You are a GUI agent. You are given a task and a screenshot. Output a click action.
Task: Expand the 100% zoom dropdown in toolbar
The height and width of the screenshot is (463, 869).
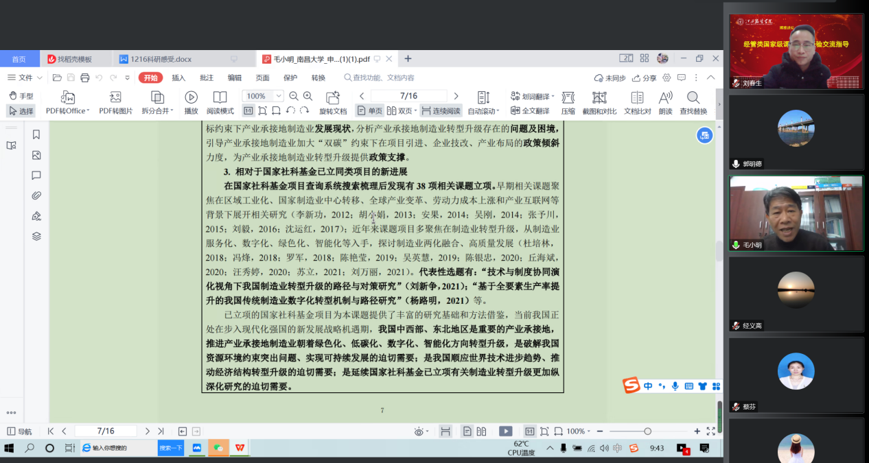pyautogui.click(x=279, y=97)
